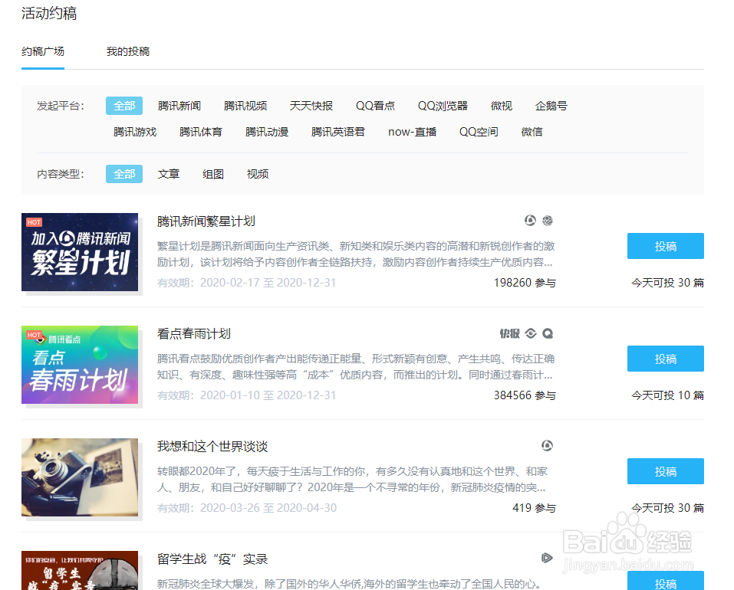Click 投稿 for 腾讯新闻繁星计划
Screen dimensions: 734x590
point(665,246)
